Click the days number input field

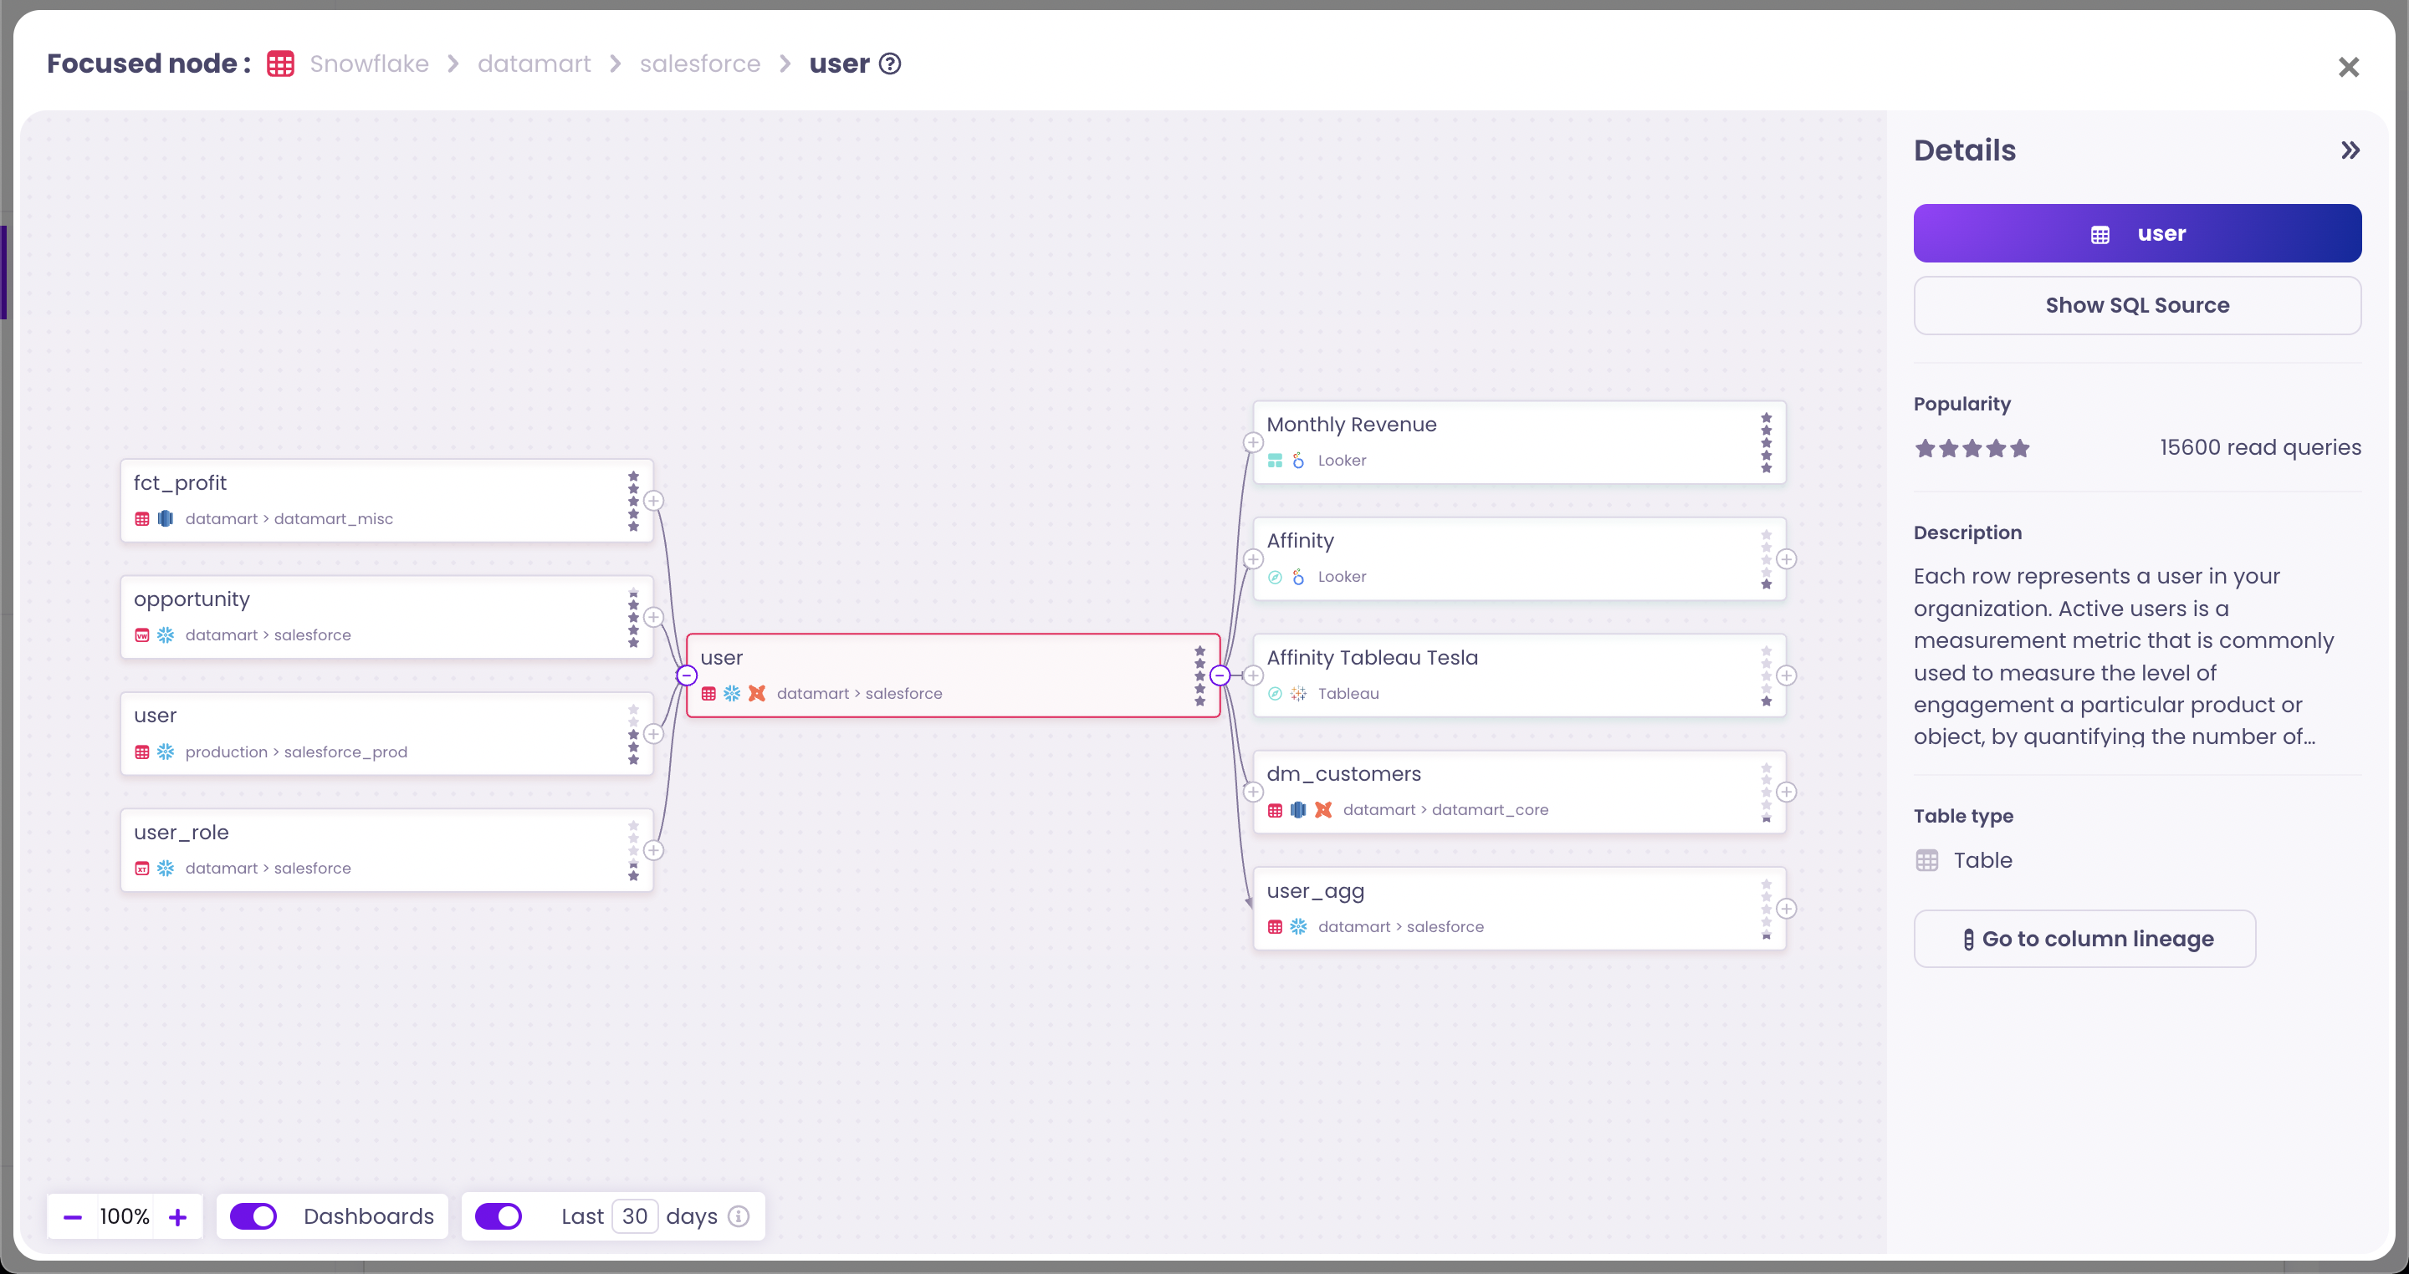(x=635, y=1216)
